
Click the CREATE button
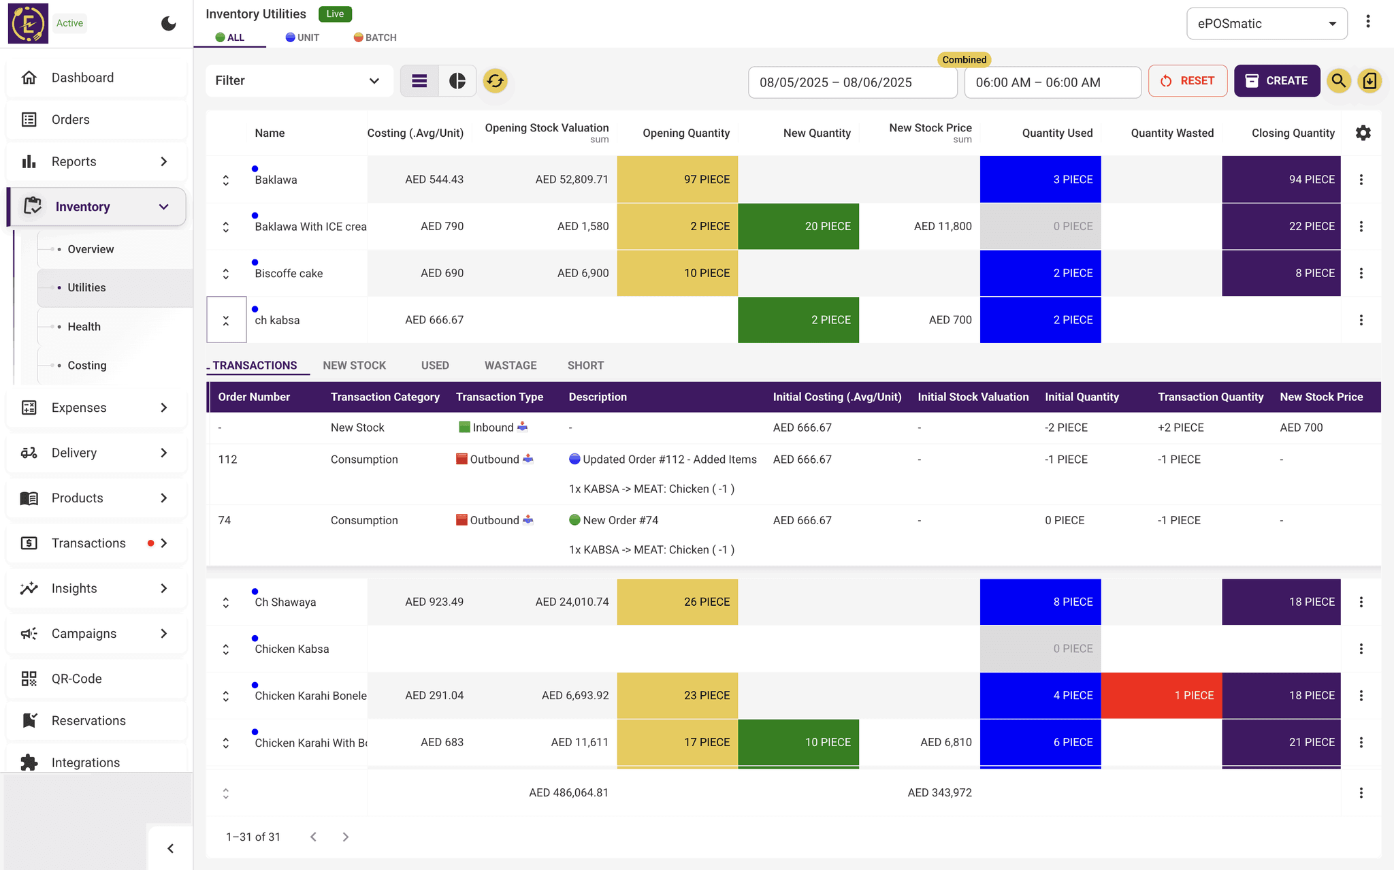pyautogui.click(x=1276, y=81)
